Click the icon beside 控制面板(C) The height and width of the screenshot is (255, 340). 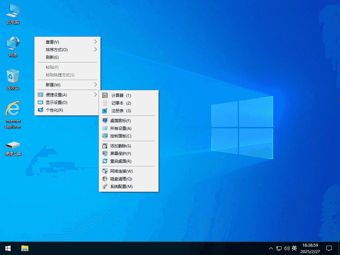click(x=105, y=136)
